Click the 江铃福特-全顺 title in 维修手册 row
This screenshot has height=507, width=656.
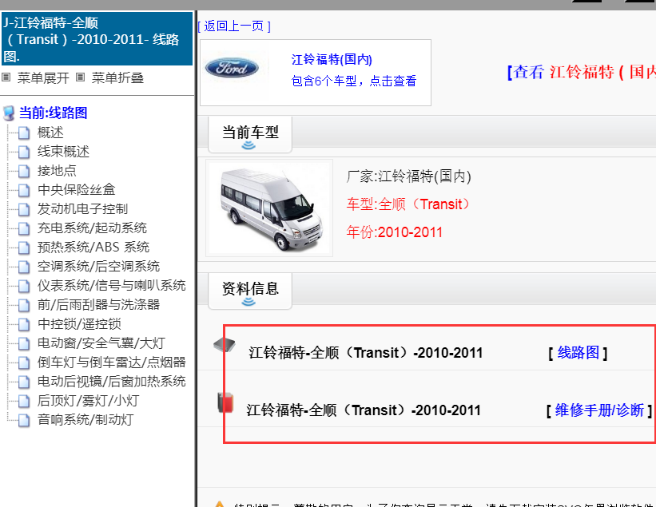(364, 410)
